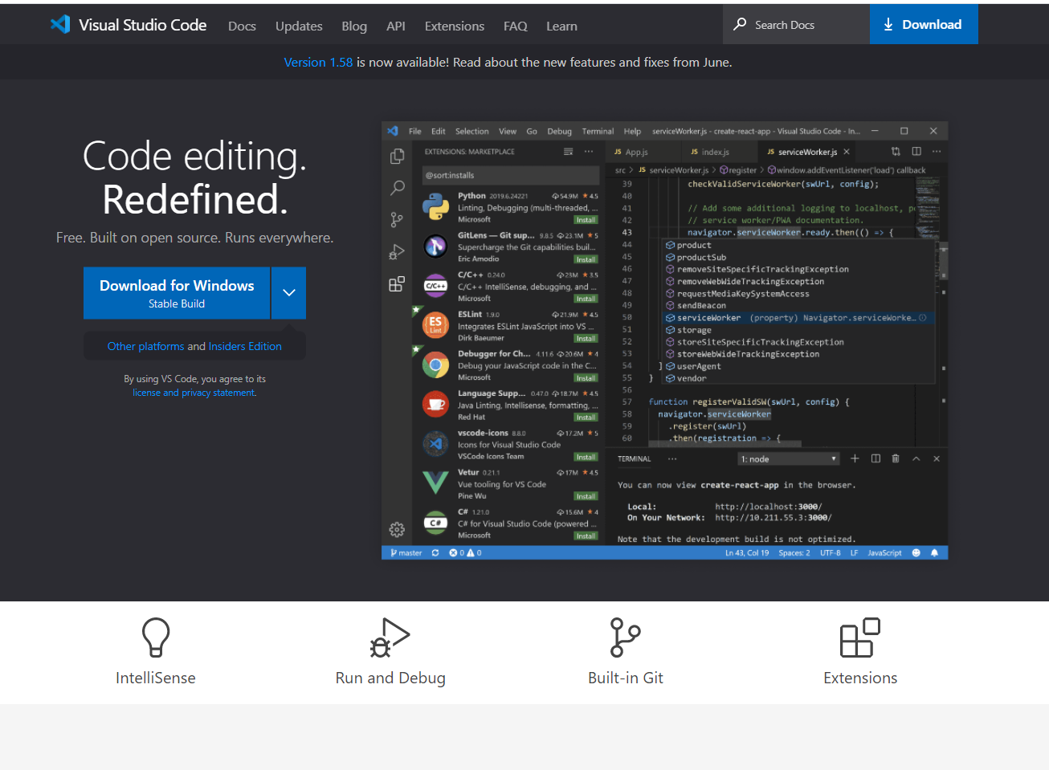Click the Python extension icon
This screenshot has width=1049, height=770.
[x=435, y=206]
